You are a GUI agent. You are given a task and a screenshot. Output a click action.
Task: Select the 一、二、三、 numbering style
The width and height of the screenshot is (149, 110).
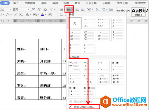click(89, 23)
